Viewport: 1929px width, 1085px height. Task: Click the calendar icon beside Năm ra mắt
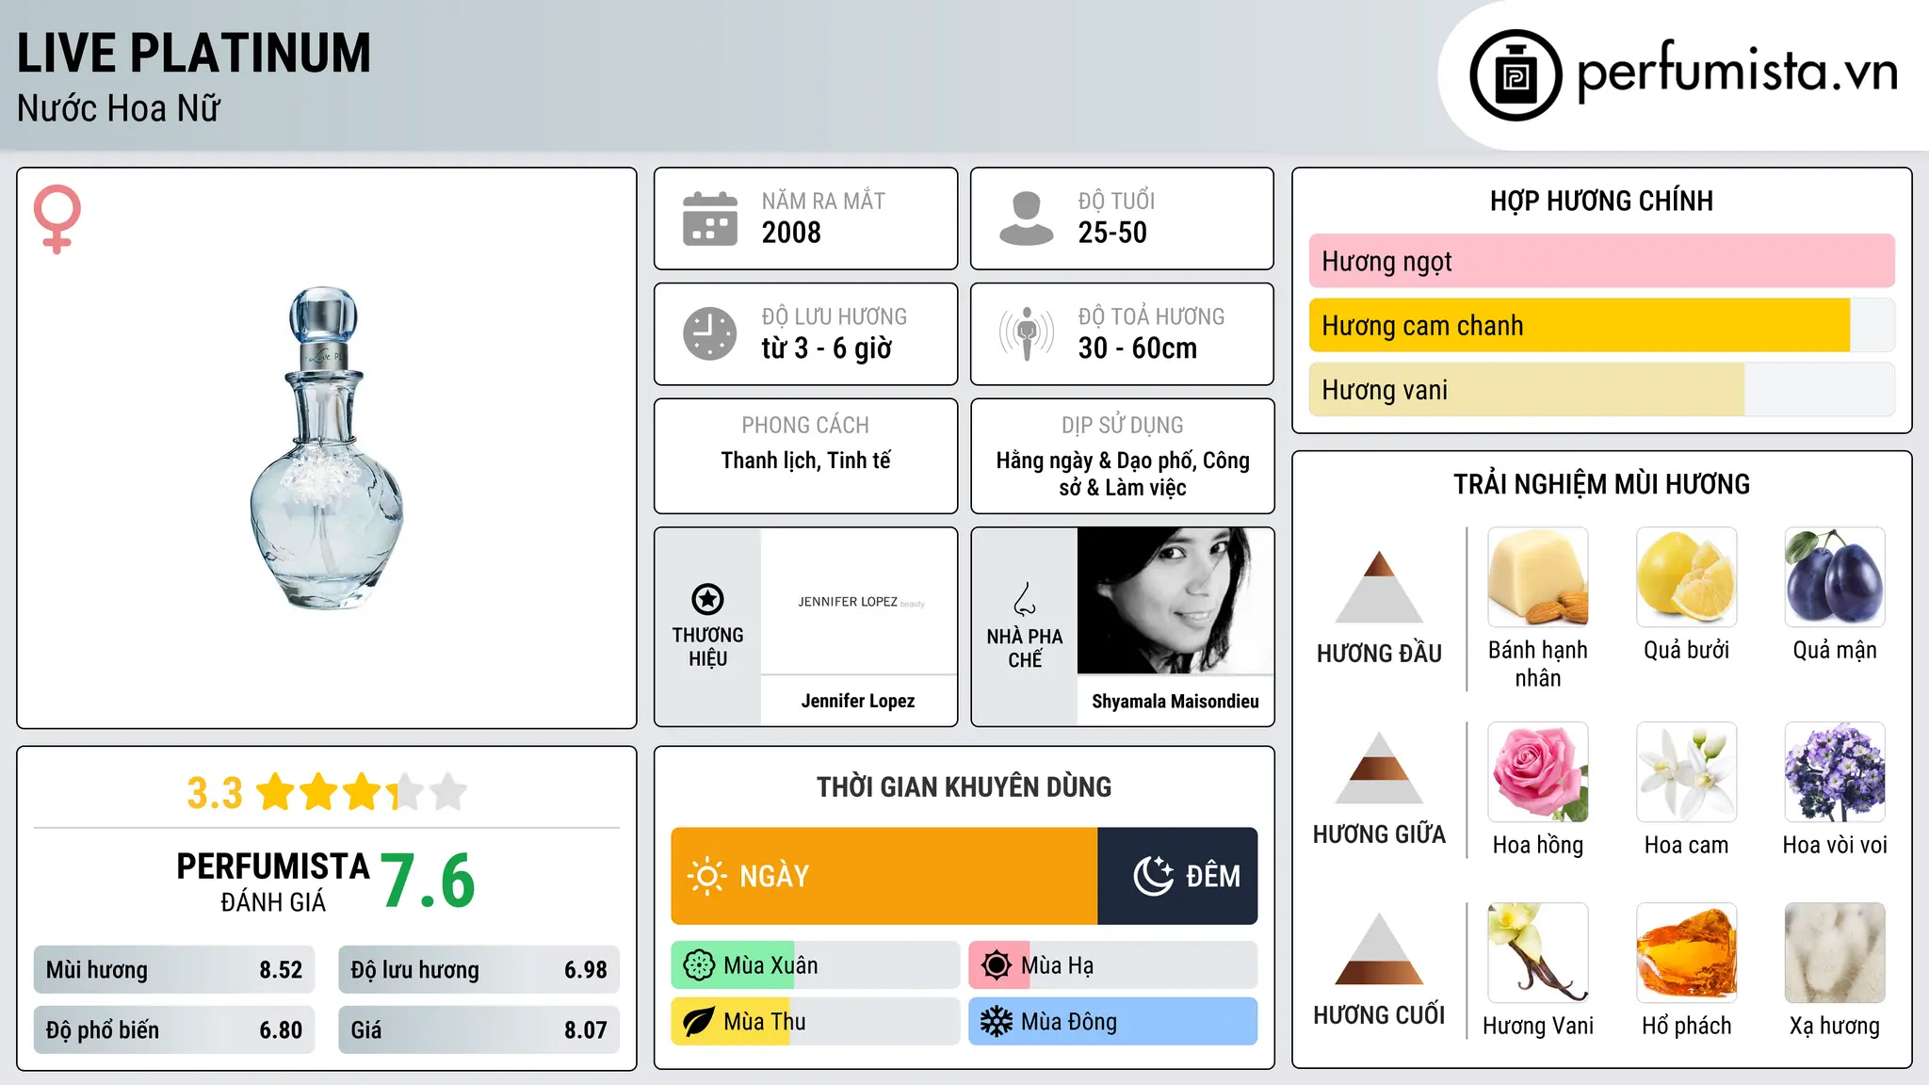coord(710,219)
